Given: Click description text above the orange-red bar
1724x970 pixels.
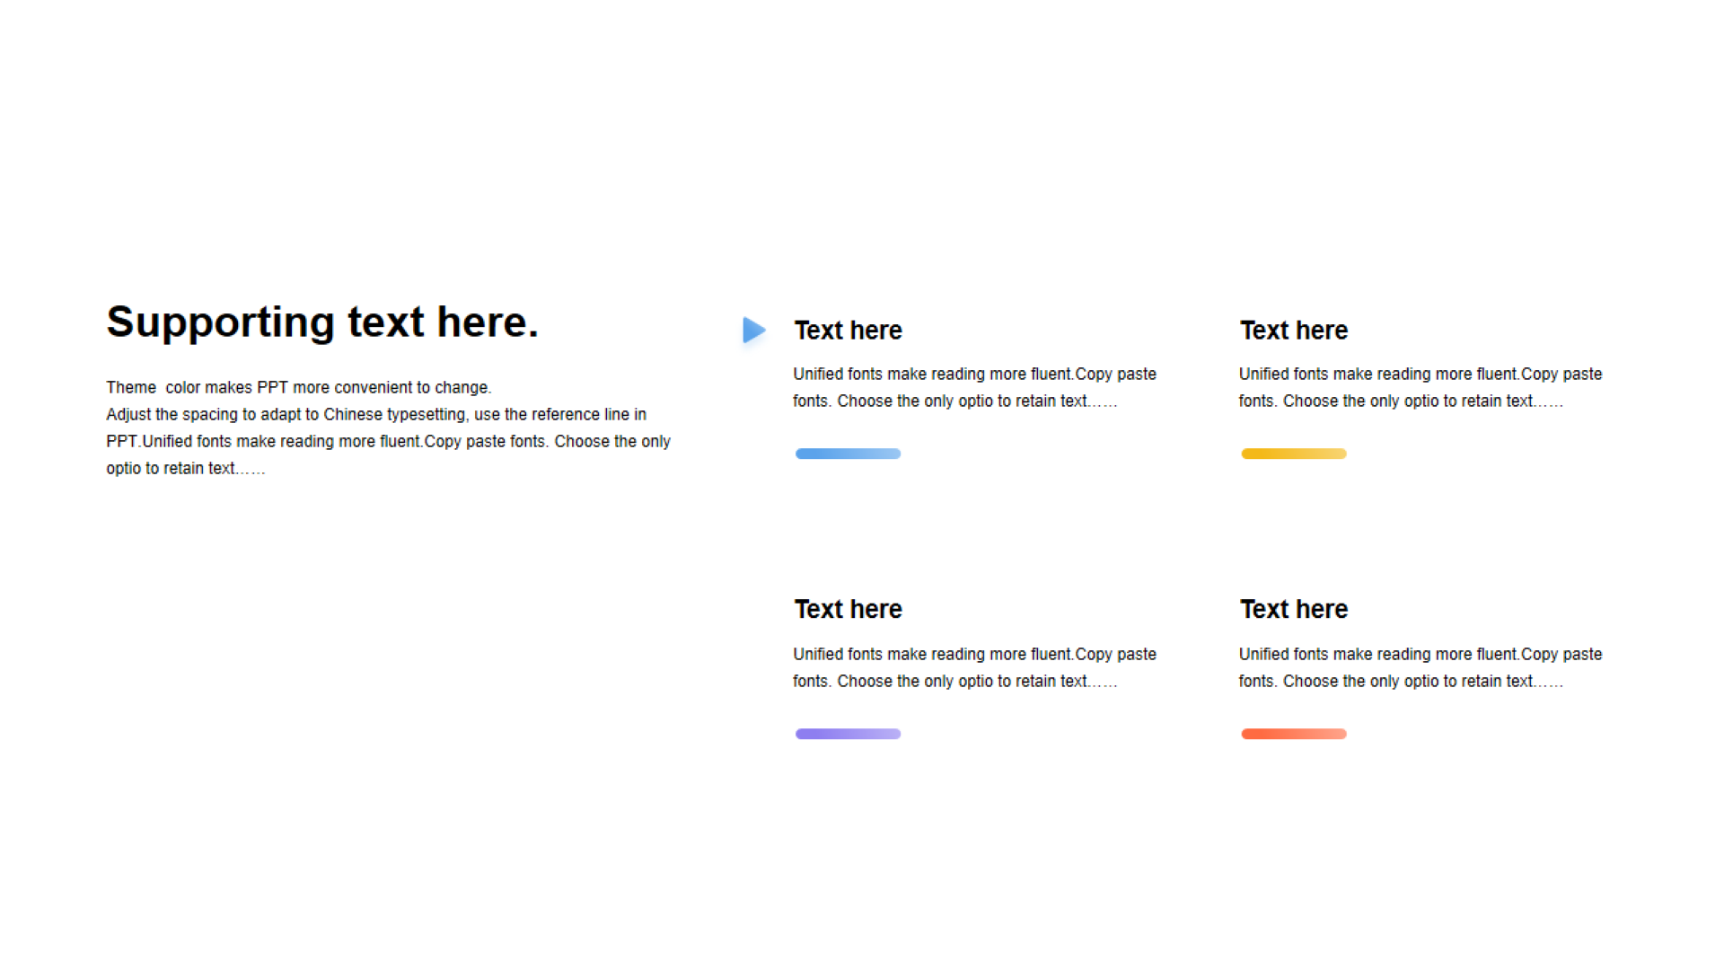Looking at the screenshot, I should coord(1421,667).
